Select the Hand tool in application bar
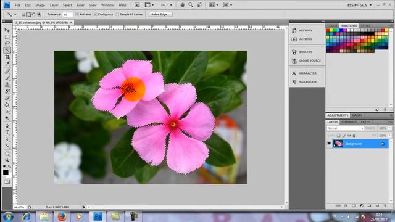 [x=182, y=5]
